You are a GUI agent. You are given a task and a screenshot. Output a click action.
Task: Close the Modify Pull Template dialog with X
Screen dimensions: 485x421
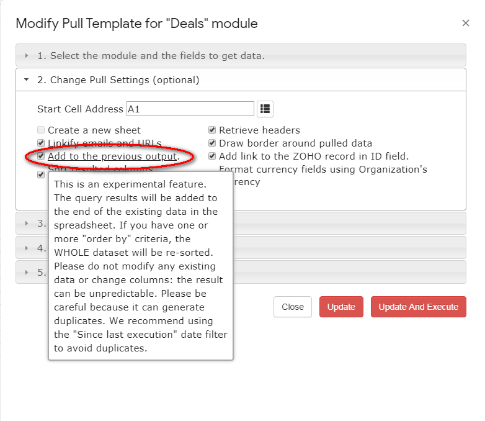[466, 24]
